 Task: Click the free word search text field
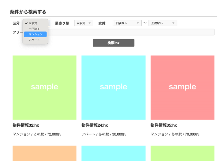132,32
